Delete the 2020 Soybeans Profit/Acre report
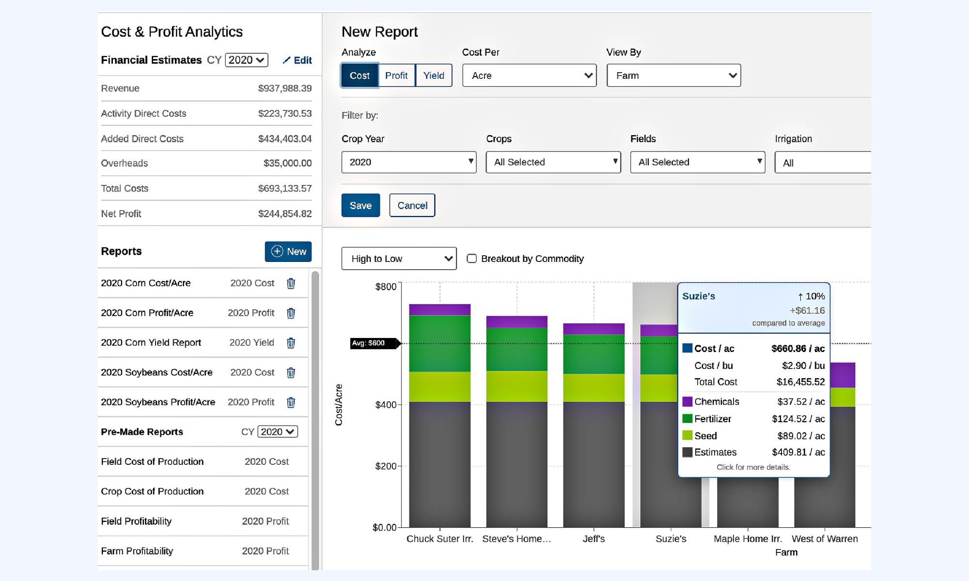The height and width of the screenshot is (581, 969). (x=291, y=402)
